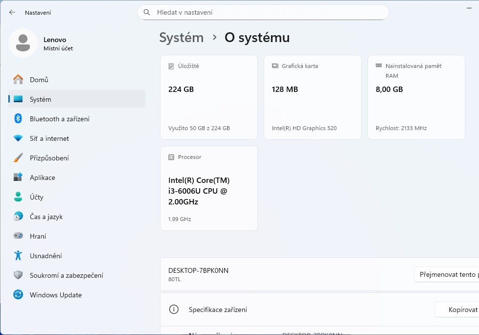479x335 pixels.
Task: Click the Účty person icon
Action: pos(18,197)
